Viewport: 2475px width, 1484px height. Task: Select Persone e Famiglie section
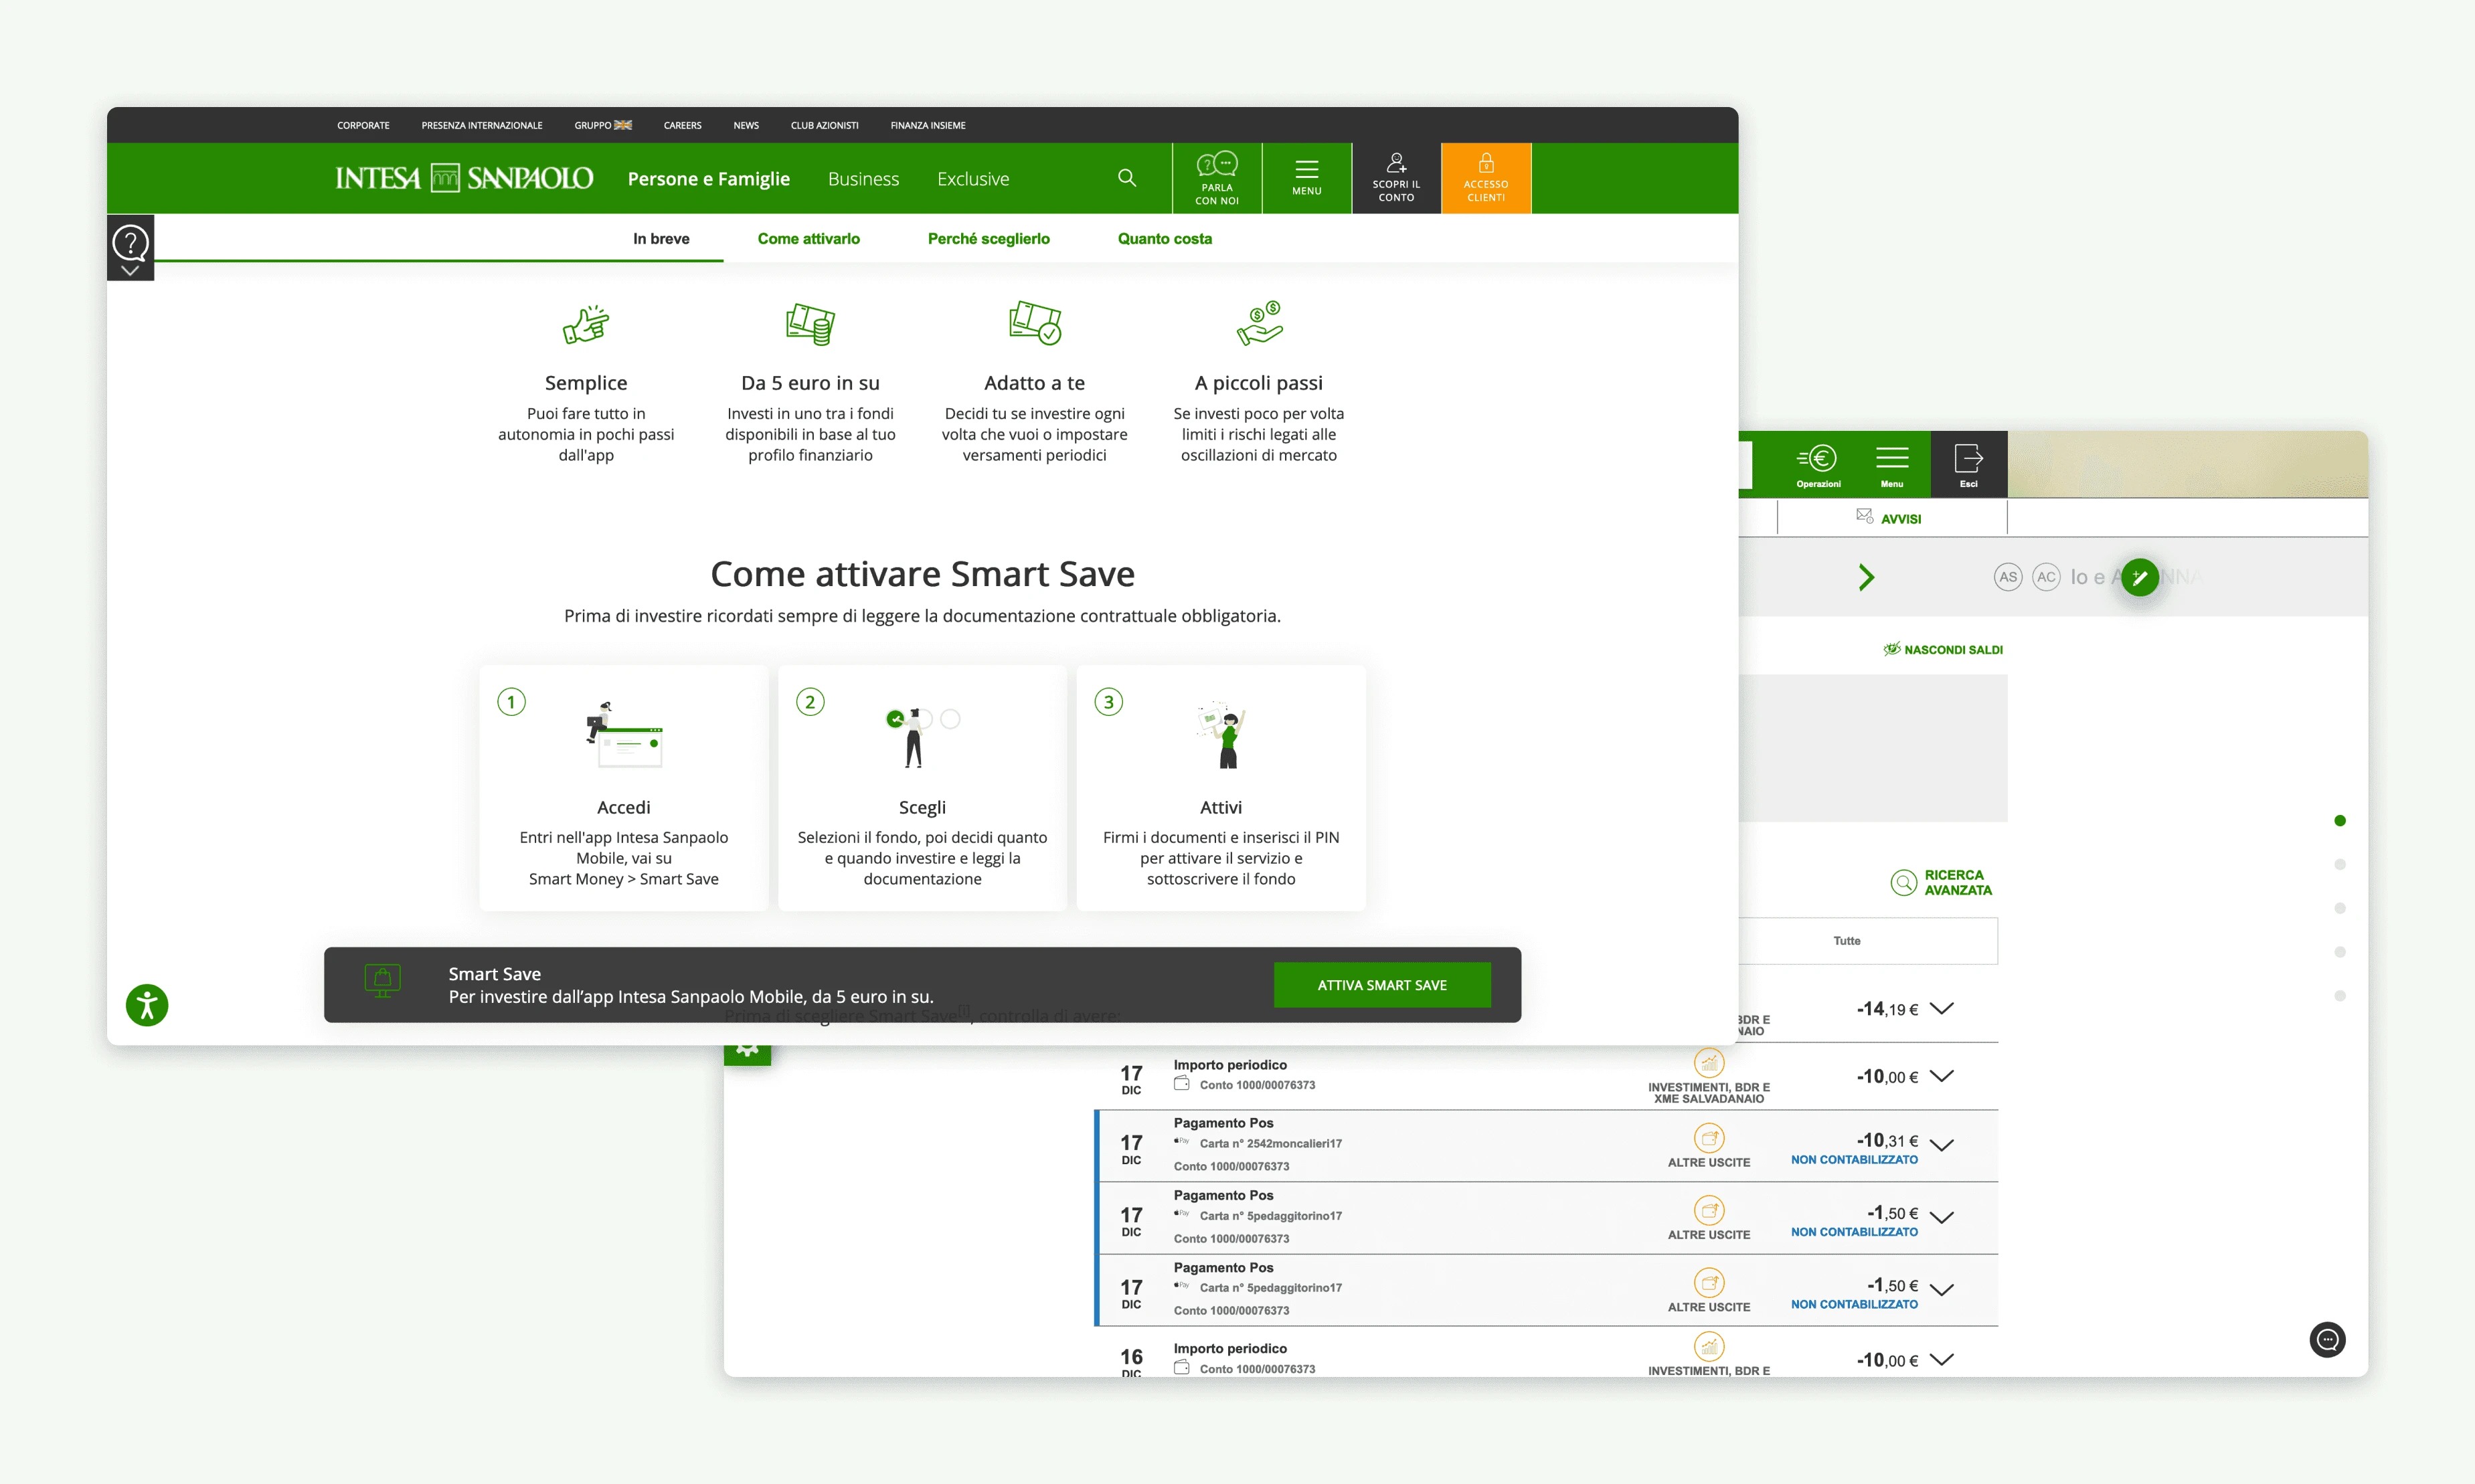coord(708,178)
